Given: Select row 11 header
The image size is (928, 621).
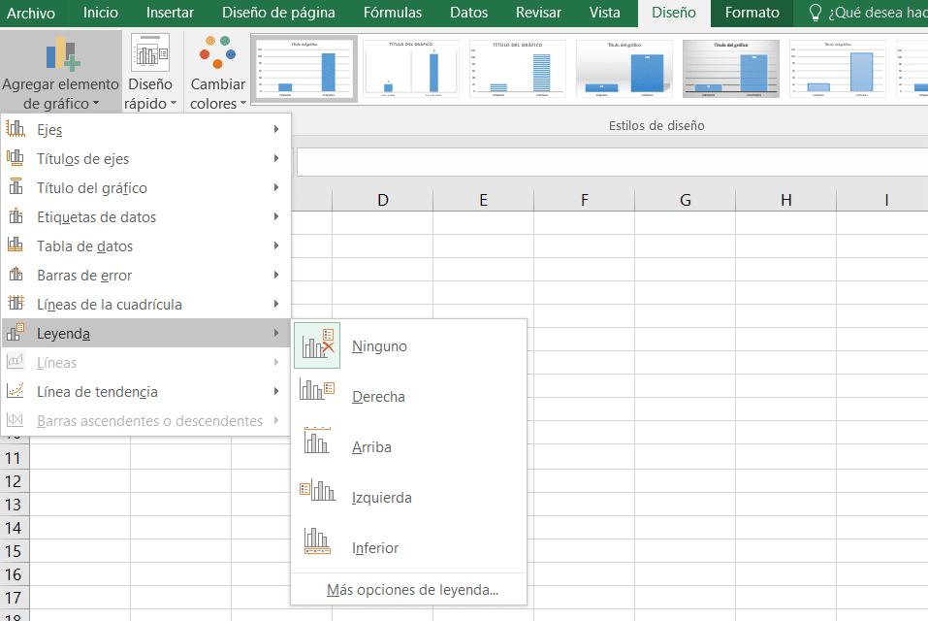Looking at the screenshot, I should click(15, 458).
